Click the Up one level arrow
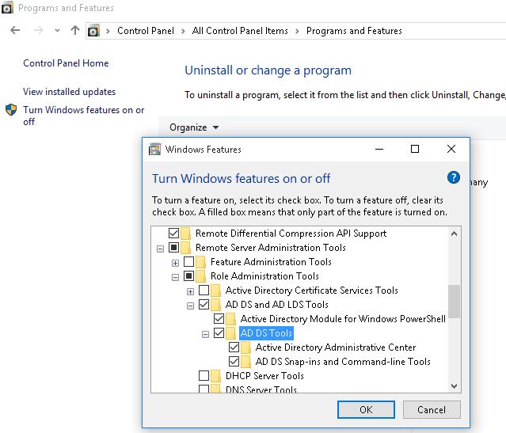Image resolution: width=506 pixels, height=433 pixels. tap(75, 30)
